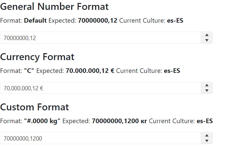Decrease the Custom Format numeric value
Screen dimensions: 241x155
pos(207,141)
